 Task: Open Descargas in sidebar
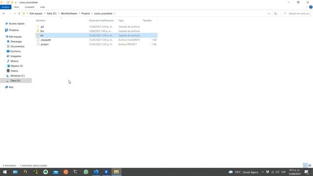pyautogui.click(x=16, y=42)
